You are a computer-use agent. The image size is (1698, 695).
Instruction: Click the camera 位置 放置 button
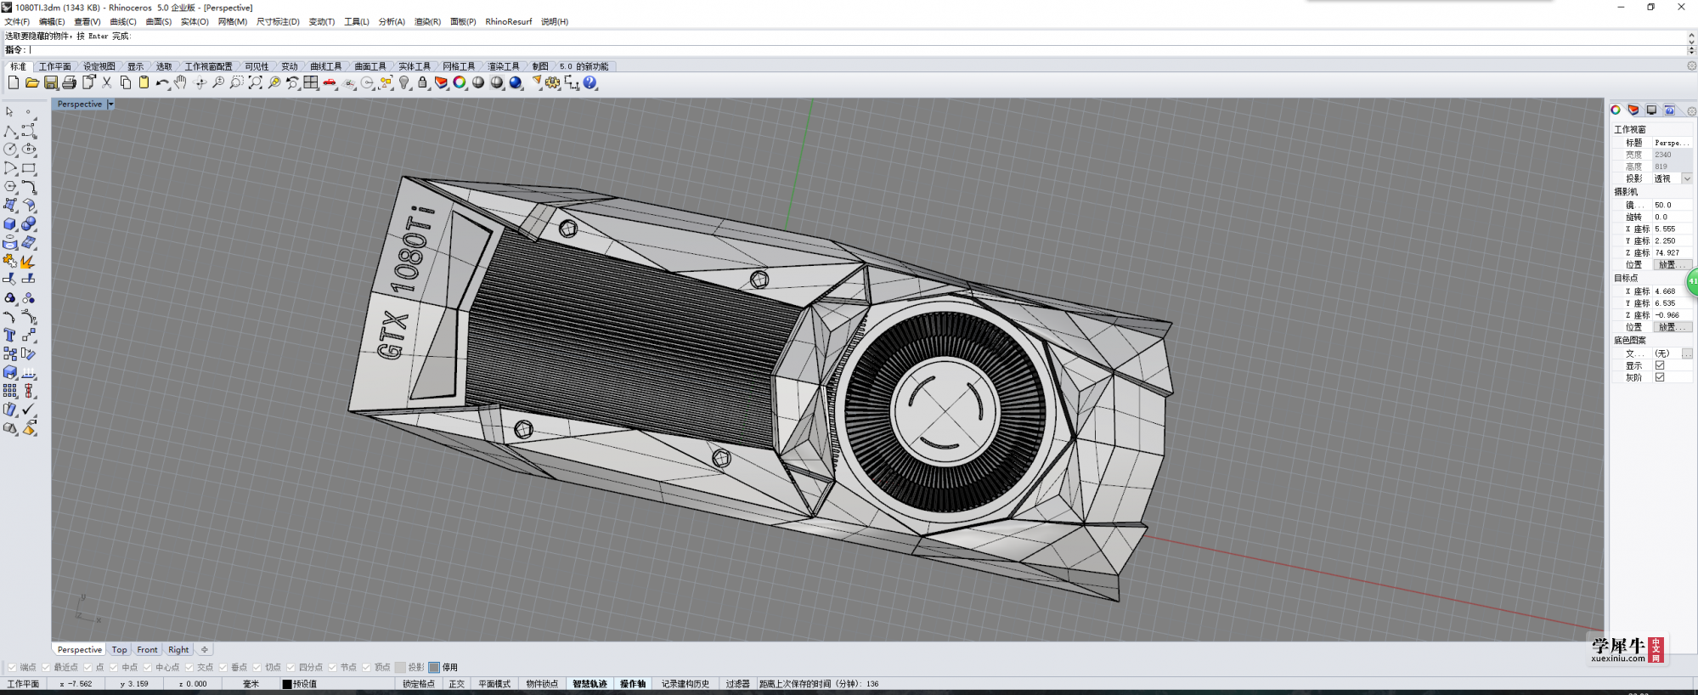pos(1672,265)
